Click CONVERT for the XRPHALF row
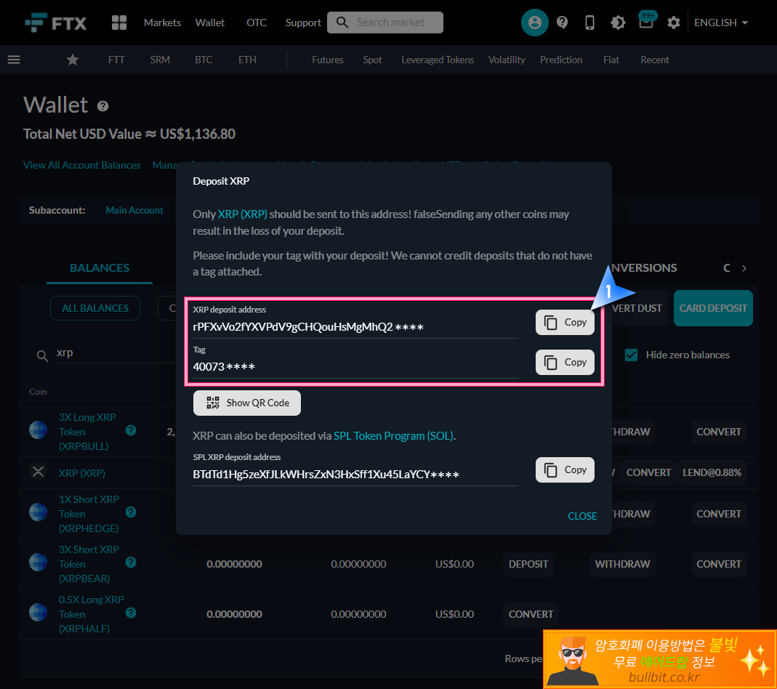The width and height of the screenshot is (777, 689). [531, 614]
